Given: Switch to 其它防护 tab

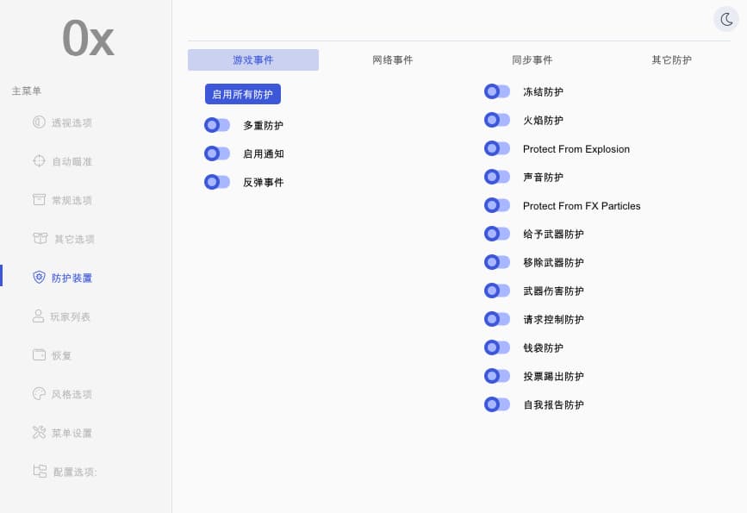Looking at the screenshot, I should [671, 60].
